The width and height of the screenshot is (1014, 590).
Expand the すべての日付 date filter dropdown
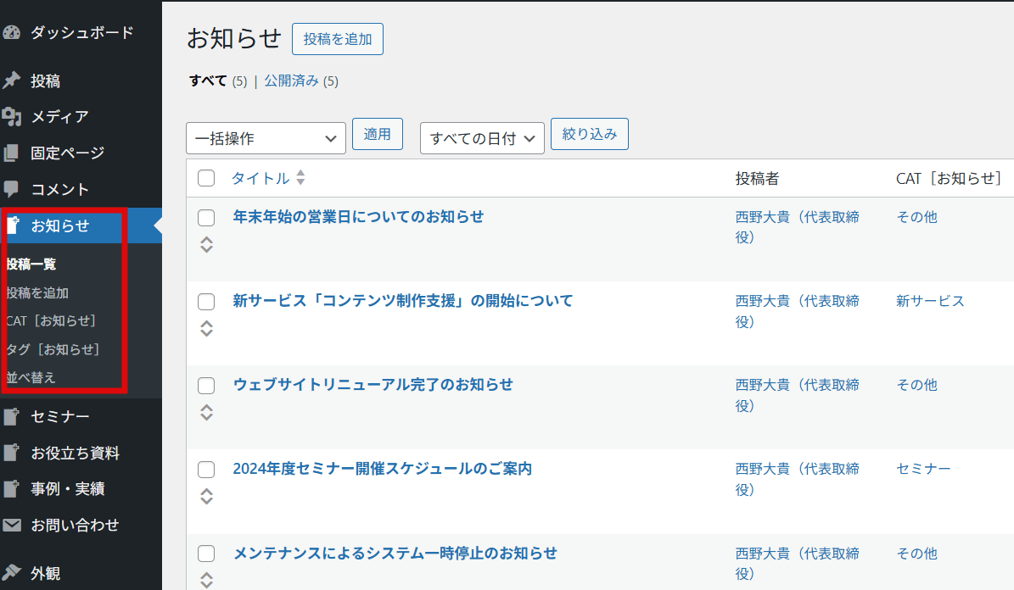coord(481,138)
